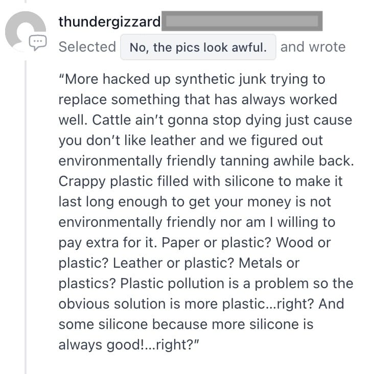Click the line "you don't like leather"
Image resolution: width=373 pixels, height=374 pixels.
[x=127, y=140]
